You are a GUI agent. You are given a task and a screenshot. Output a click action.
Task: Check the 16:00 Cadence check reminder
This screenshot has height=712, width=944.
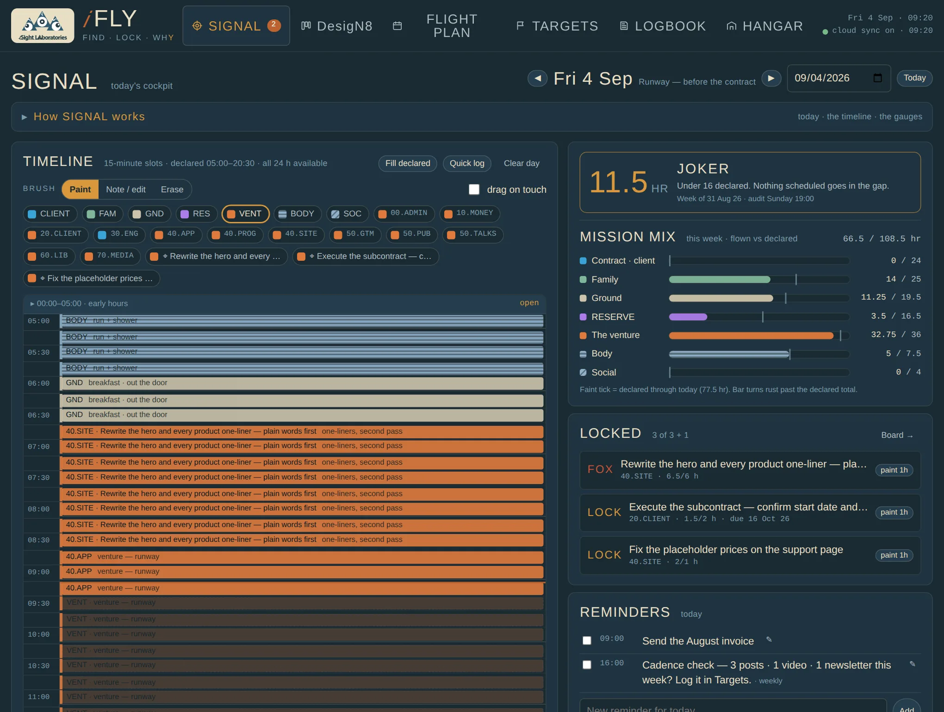(x=587, y=665)
